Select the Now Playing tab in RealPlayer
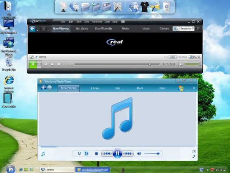Viewport: 230px width, 173px height. click(61, 28)
